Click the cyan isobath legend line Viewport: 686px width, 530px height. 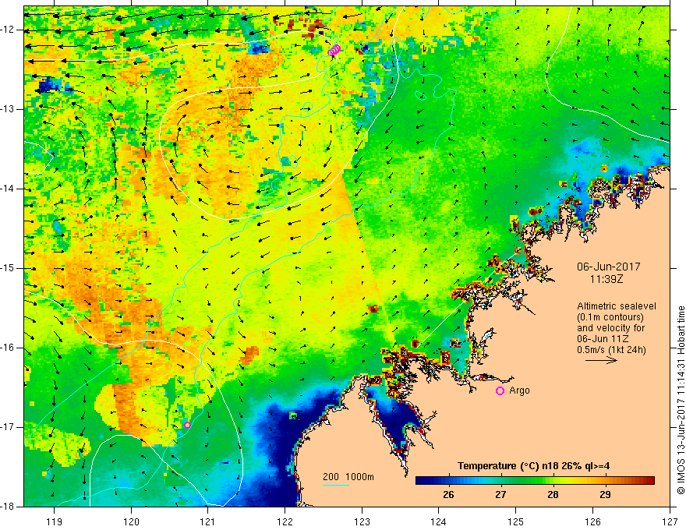pos(336,485)
